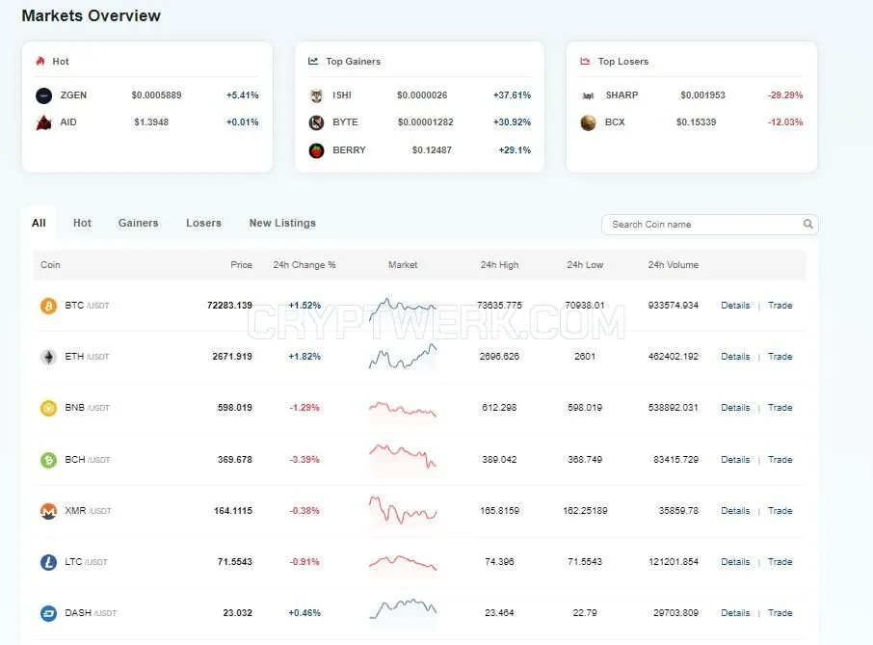Viewport: 873px width, 645px height.
Task: Open the Hot tab in market list
Action: [x=82, y=223]
